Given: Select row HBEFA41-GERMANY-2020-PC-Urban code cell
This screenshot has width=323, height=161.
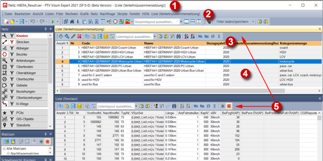Looking at the screenshot, I should [x=112, y=66].
